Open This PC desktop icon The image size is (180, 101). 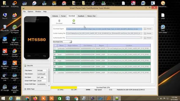5,16
